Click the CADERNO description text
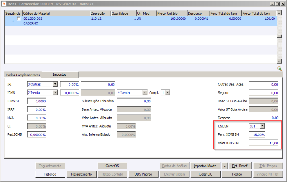This screenshot has width=287, height=182. pyautogui.click(x=31, y=23)
